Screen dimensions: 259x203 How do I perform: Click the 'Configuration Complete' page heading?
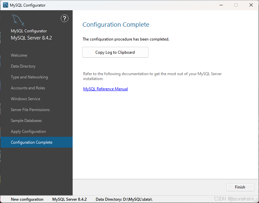(116, 24)
